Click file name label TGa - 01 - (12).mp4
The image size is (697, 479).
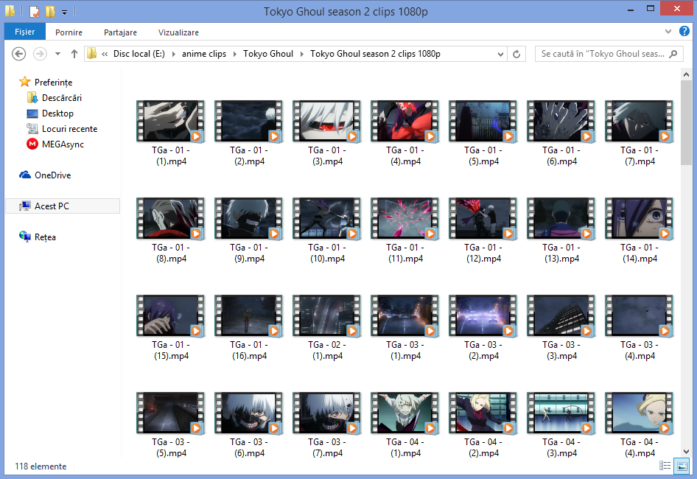[x=483, y=253]
